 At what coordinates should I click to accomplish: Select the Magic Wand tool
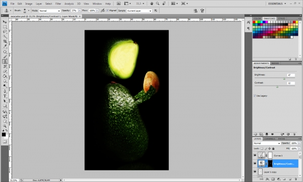click(x=5, y=36)
